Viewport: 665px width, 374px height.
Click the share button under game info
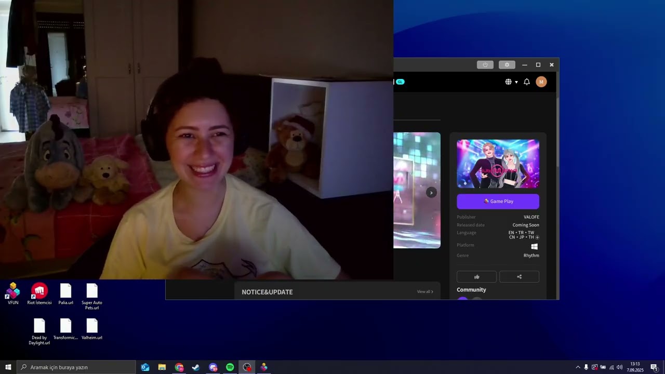pyautogui.click(x=519, y=277)
